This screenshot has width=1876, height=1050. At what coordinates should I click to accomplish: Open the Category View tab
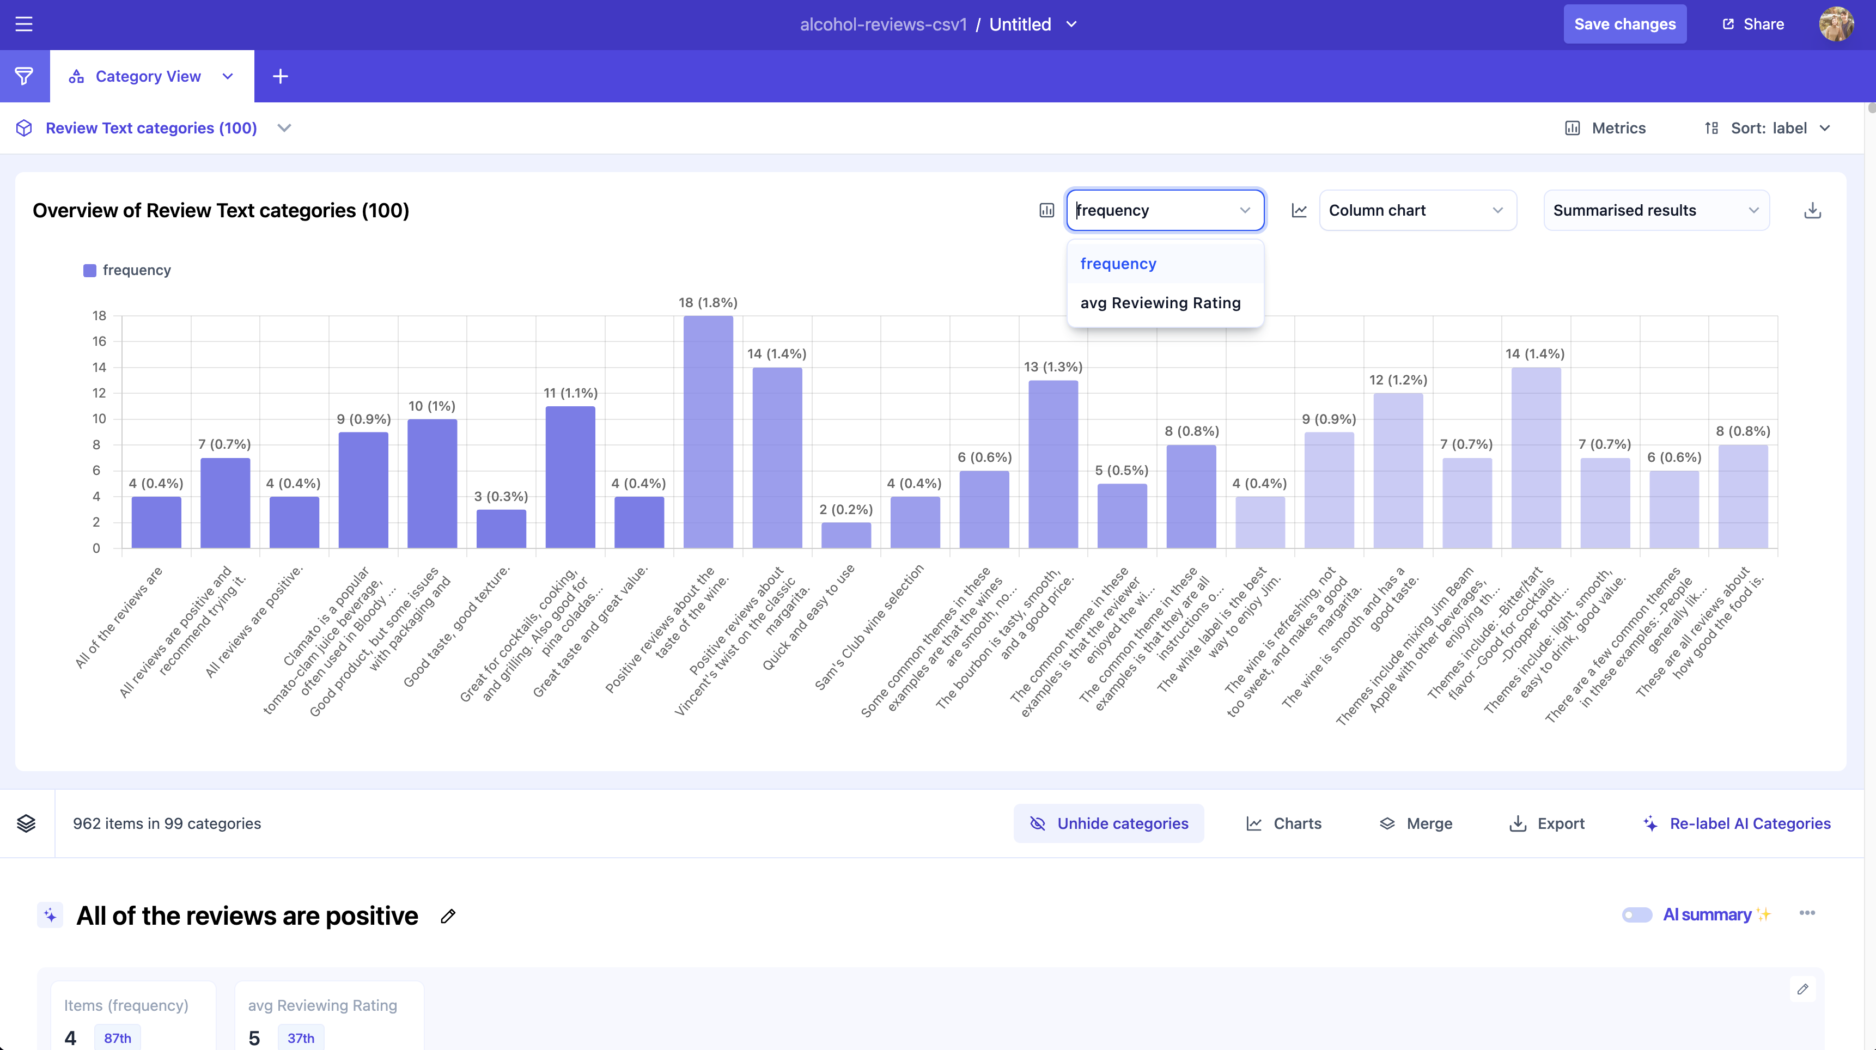point(148,76)
